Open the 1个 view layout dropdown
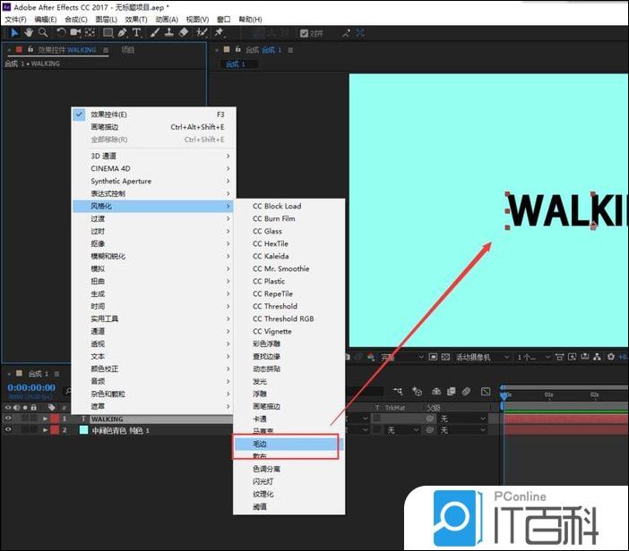The image size is (629, 551). coord(533,357)
